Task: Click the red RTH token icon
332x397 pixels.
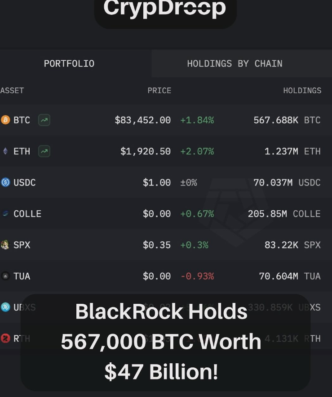Action: coord(5,338)
